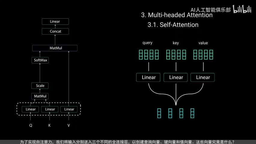Click the AI人工智能俱乐部 watermark text
The image size is (256, 144).
[x=210, y=10]
